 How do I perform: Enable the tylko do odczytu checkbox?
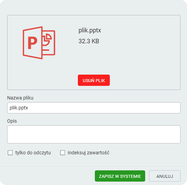click(10, 153)
